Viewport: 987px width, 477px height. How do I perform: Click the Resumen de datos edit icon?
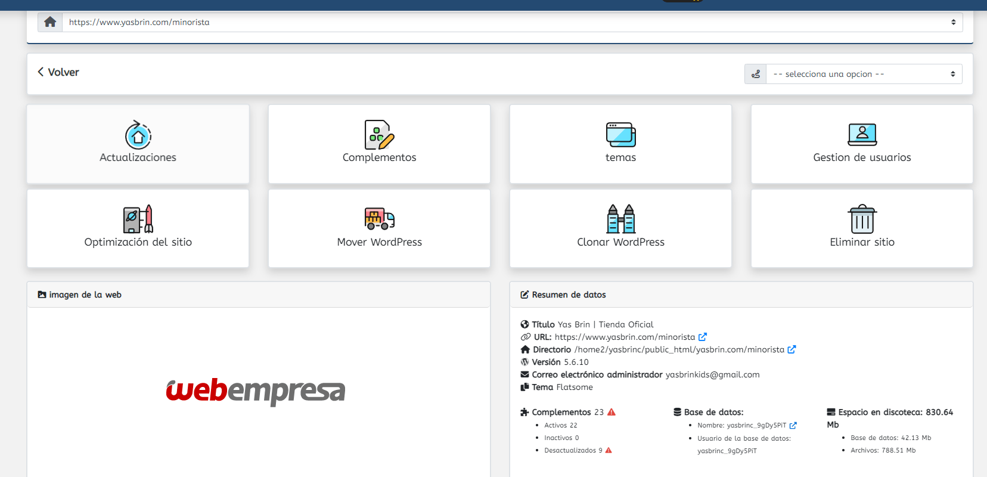pos(524,295)
